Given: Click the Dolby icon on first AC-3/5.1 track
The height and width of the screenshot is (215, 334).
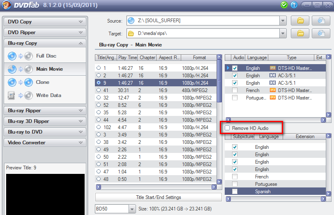Looking at the screenshot, I should [273, 75].
